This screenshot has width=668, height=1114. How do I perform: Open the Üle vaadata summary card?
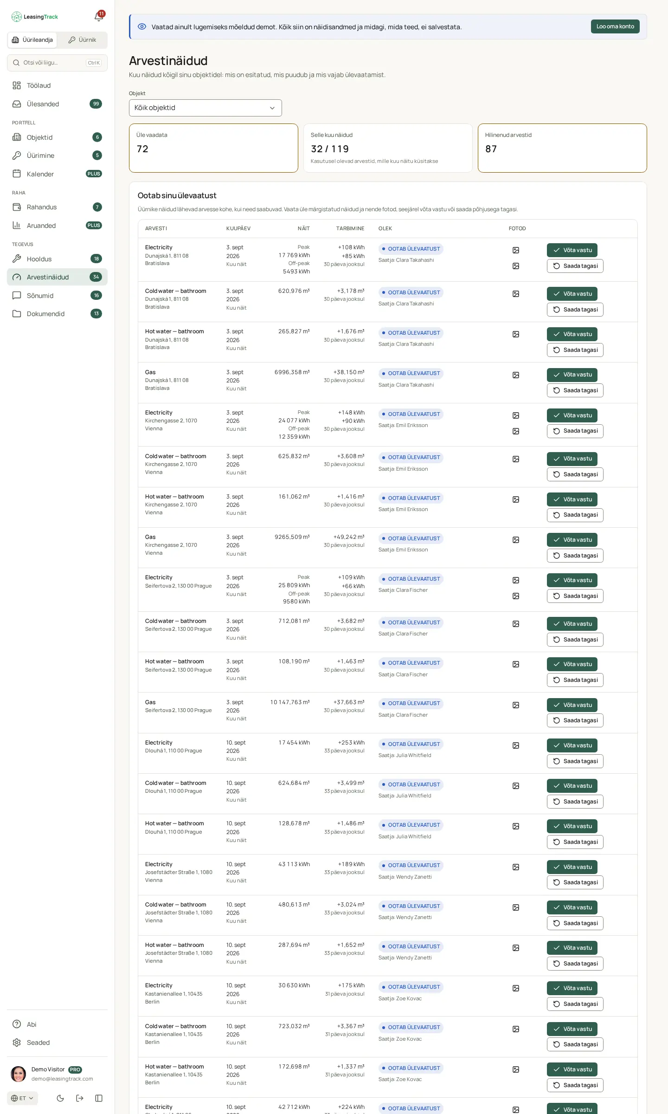pyautogui.click(x=213, y=148)
